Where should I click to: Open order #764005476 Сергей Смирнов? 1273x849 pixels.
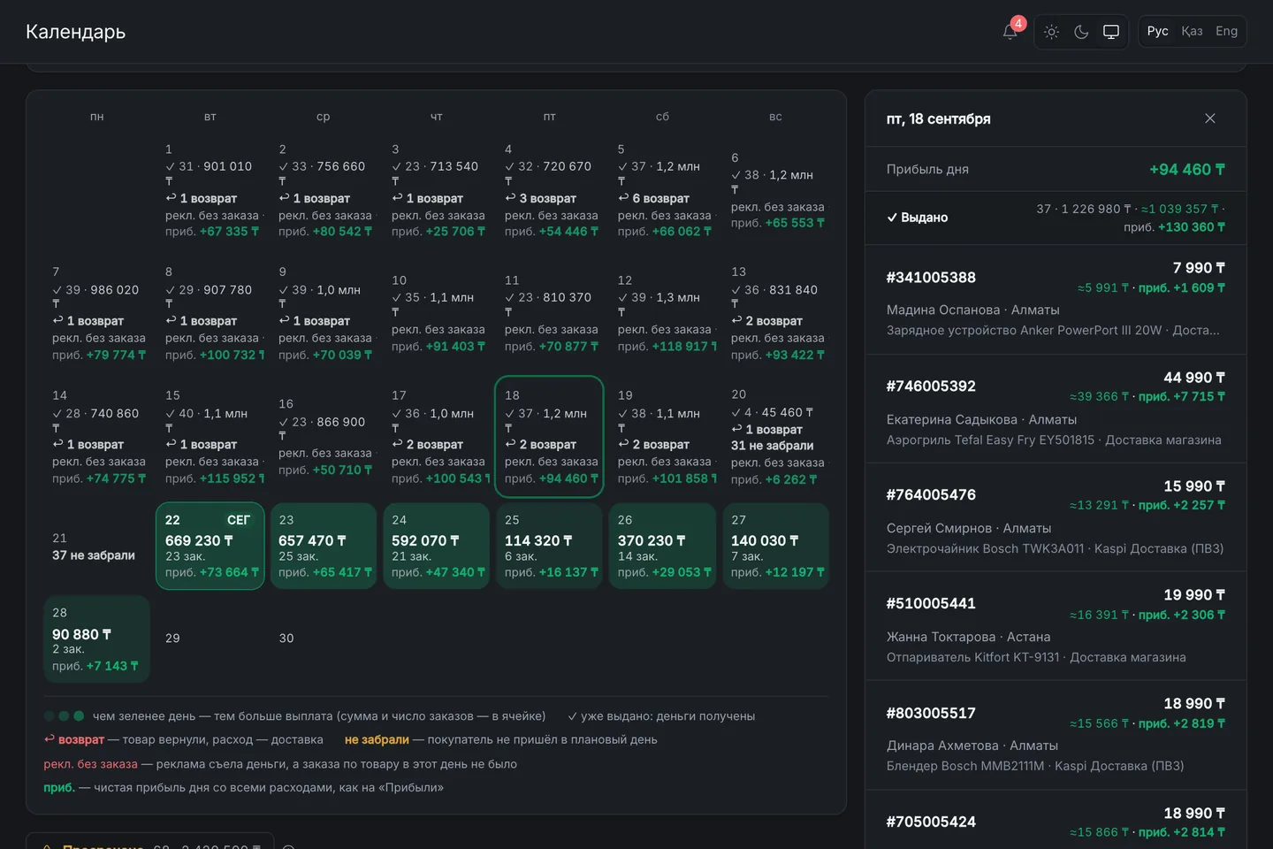click(x=1056, y=517)
